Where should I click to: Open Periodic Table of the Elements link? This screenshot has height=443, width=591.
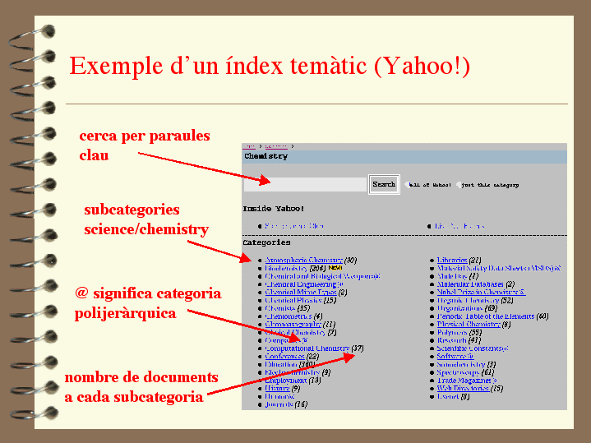pos(486,316)
